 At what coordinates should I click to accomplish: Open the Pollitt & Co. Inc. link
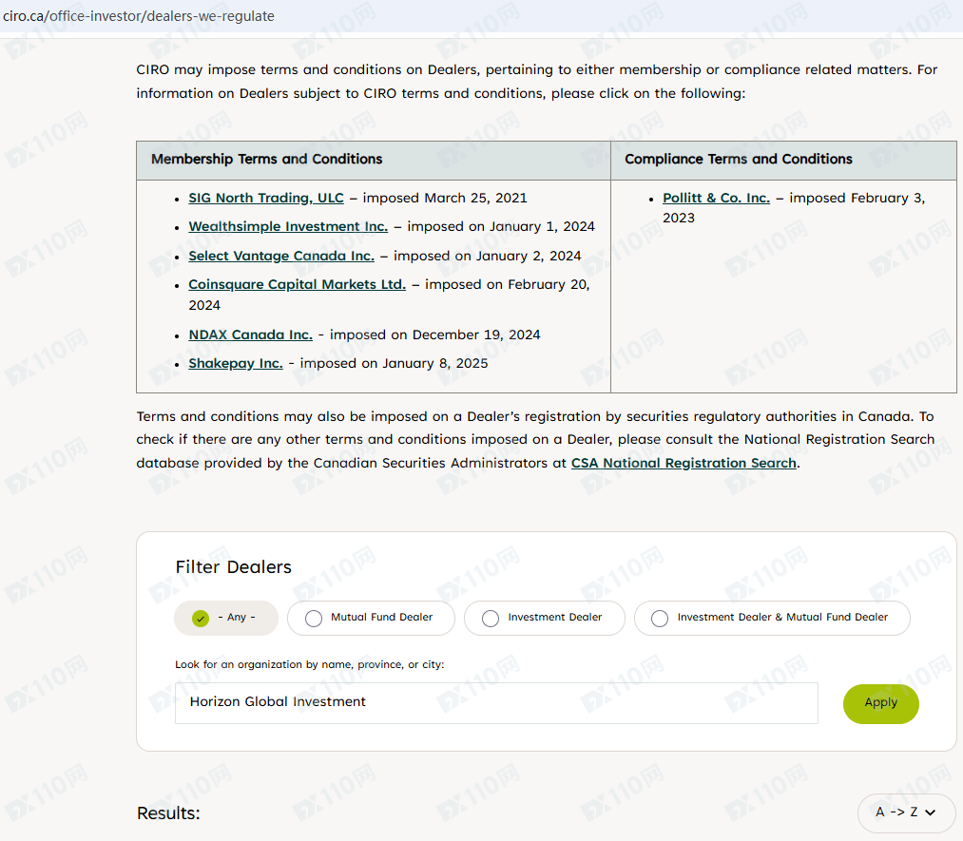(716, 198)
